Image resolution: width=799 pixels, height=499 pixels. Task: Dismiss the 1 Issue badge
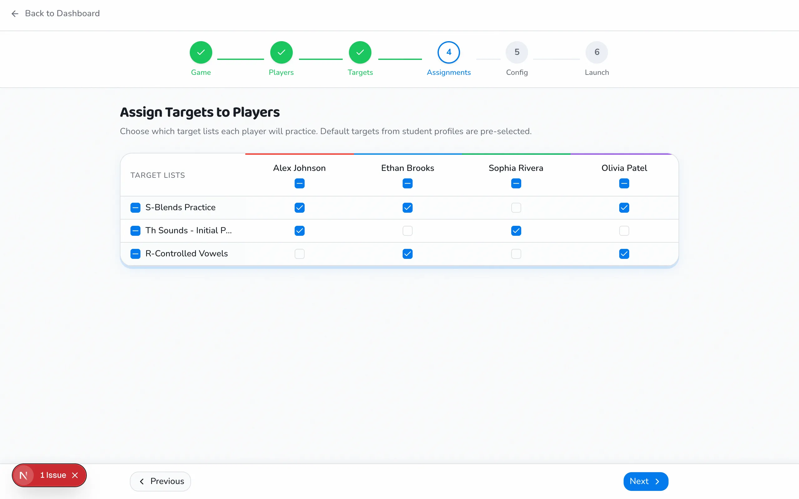pyautogui.click(x=75, y=475)
